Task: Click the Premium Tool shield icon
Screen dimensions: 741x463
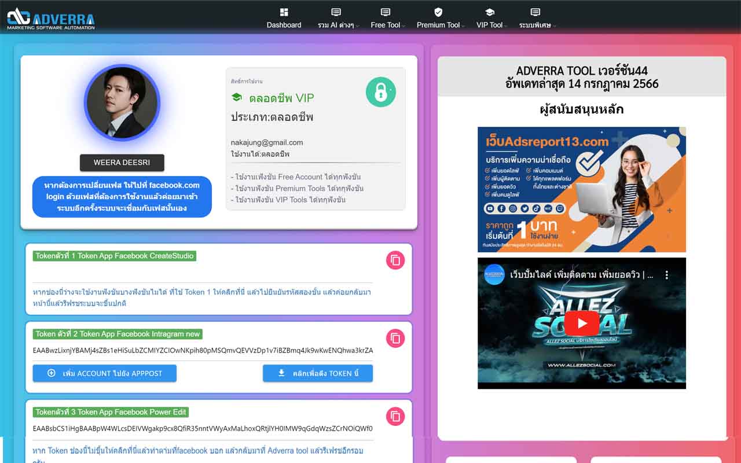Action: [x=438, y=12]
